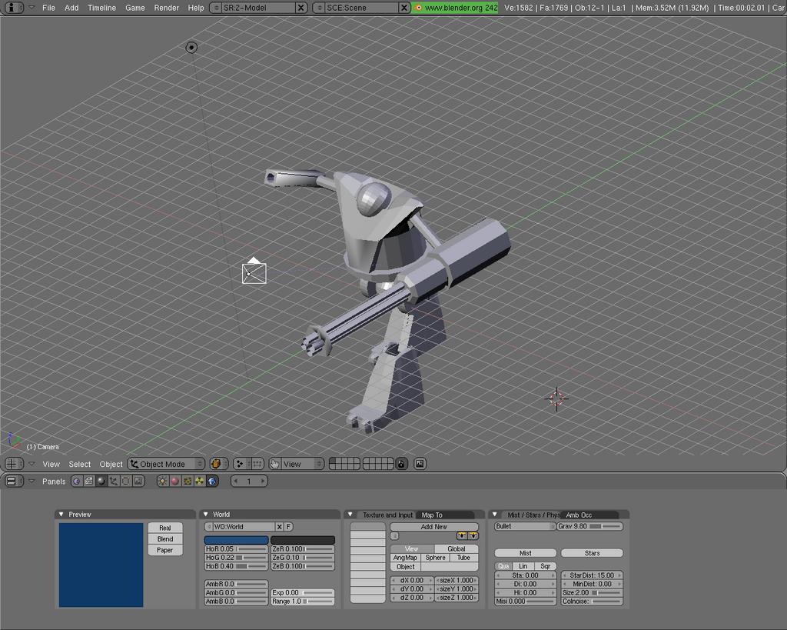
Task: Collapse the Texture and Input panel
Action: pyautogui.click(x=350, y=515)
